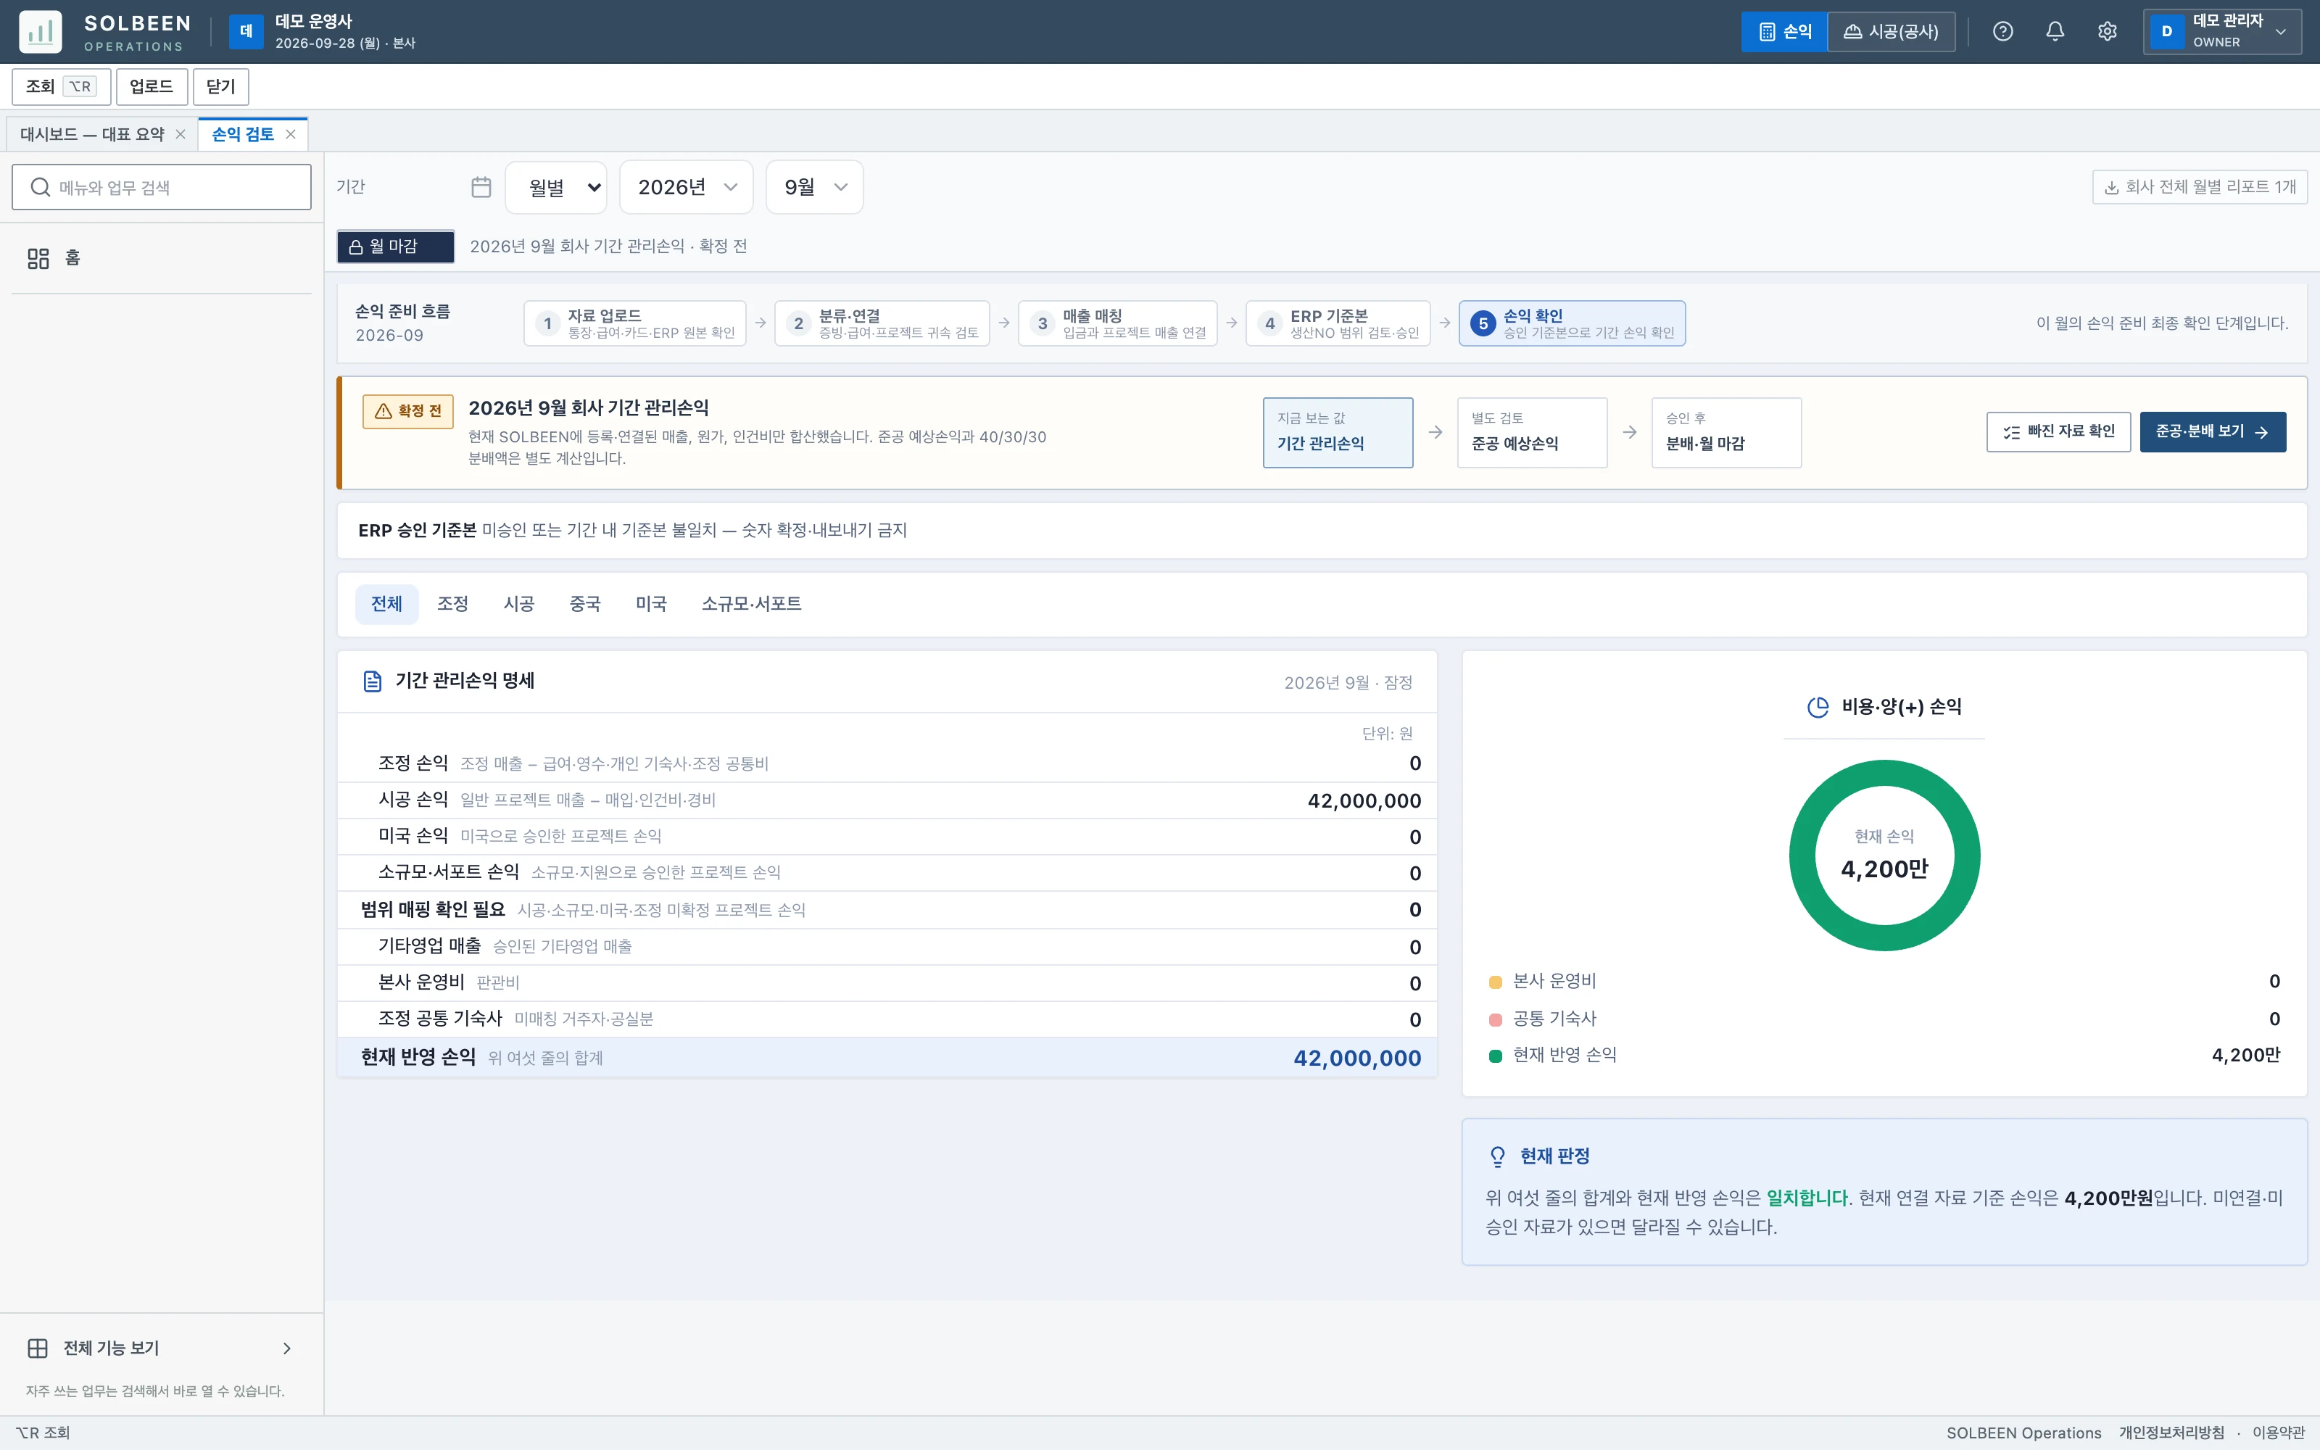Click the calendar icon beside 기간
Viewport: 2320px width, 1450px height.
click(x=481, y=187)
